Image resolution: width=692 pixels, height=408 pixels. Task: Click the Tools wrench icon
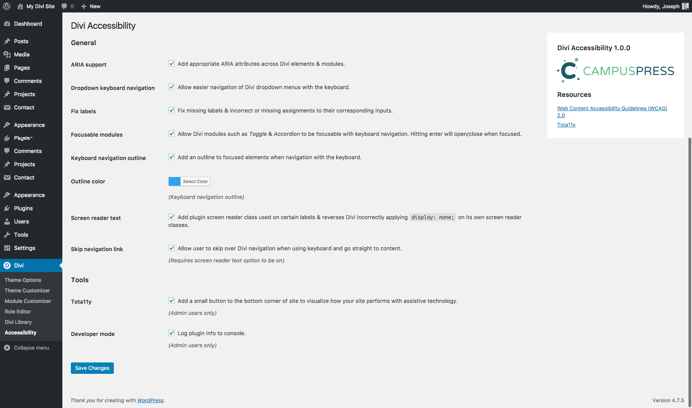click(x=7, y=235)
